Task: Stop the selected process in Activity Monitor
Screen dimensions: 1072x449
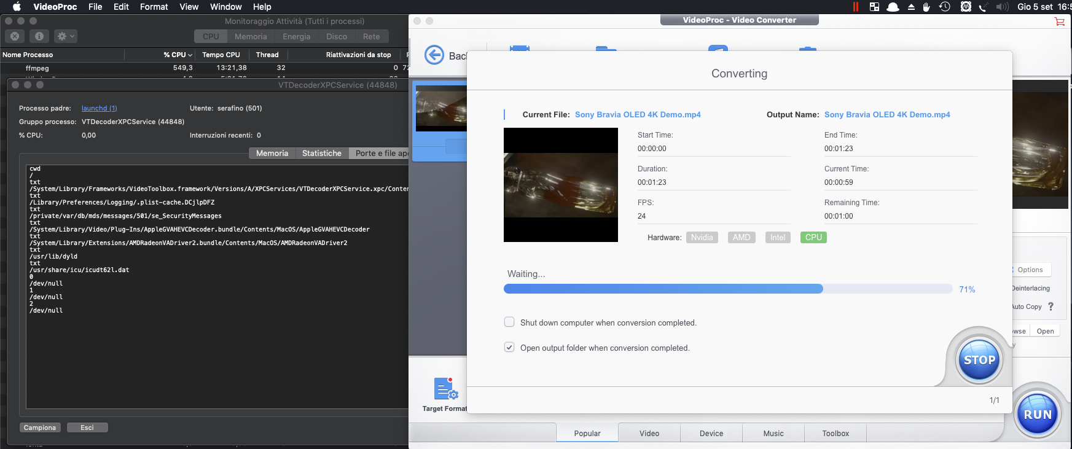Action: (x=15, y=36)
